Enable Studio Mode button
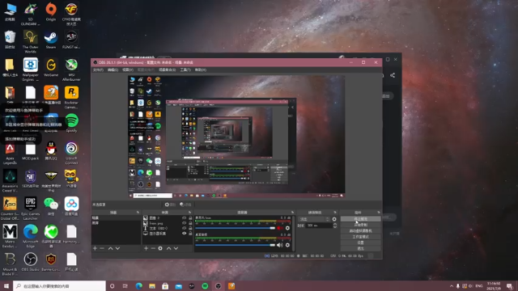Screen dimensions: 518x291 [x=360, y=237]
